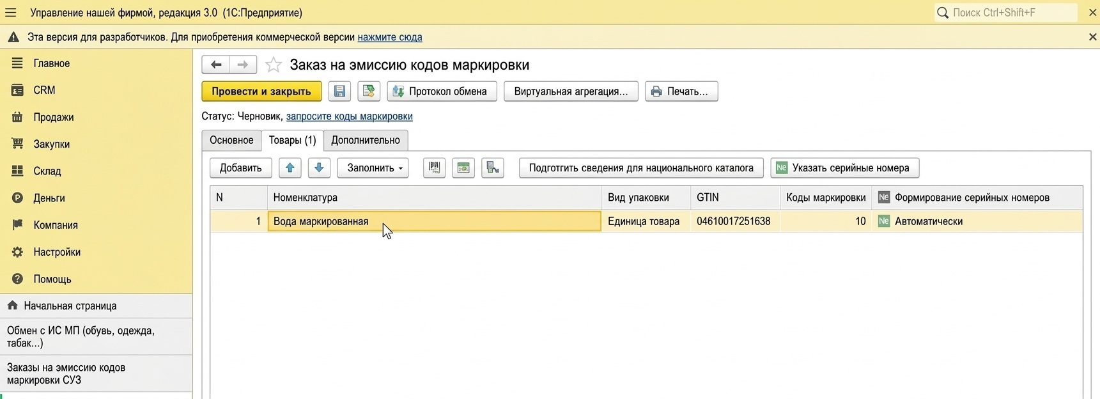
Task: Click the magnifier search icon
Action: pos(943,12)
